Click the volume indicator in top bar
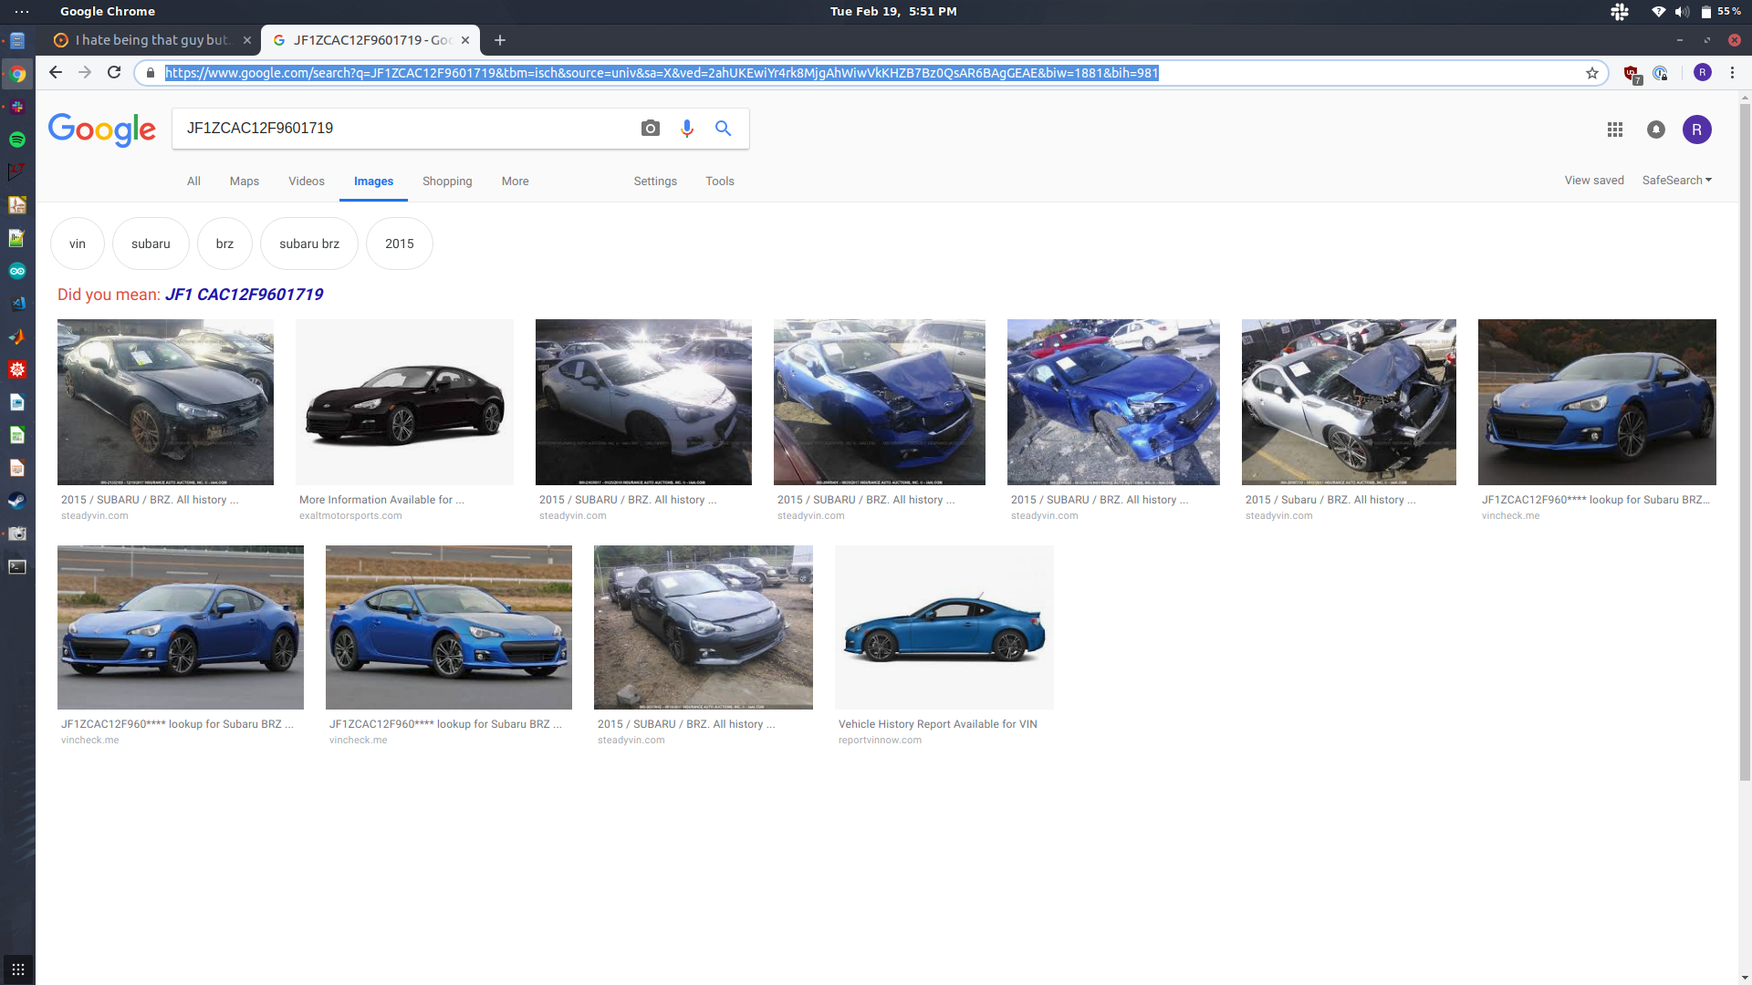Viewport: 1752px width, 985px height. point(1682,12)
